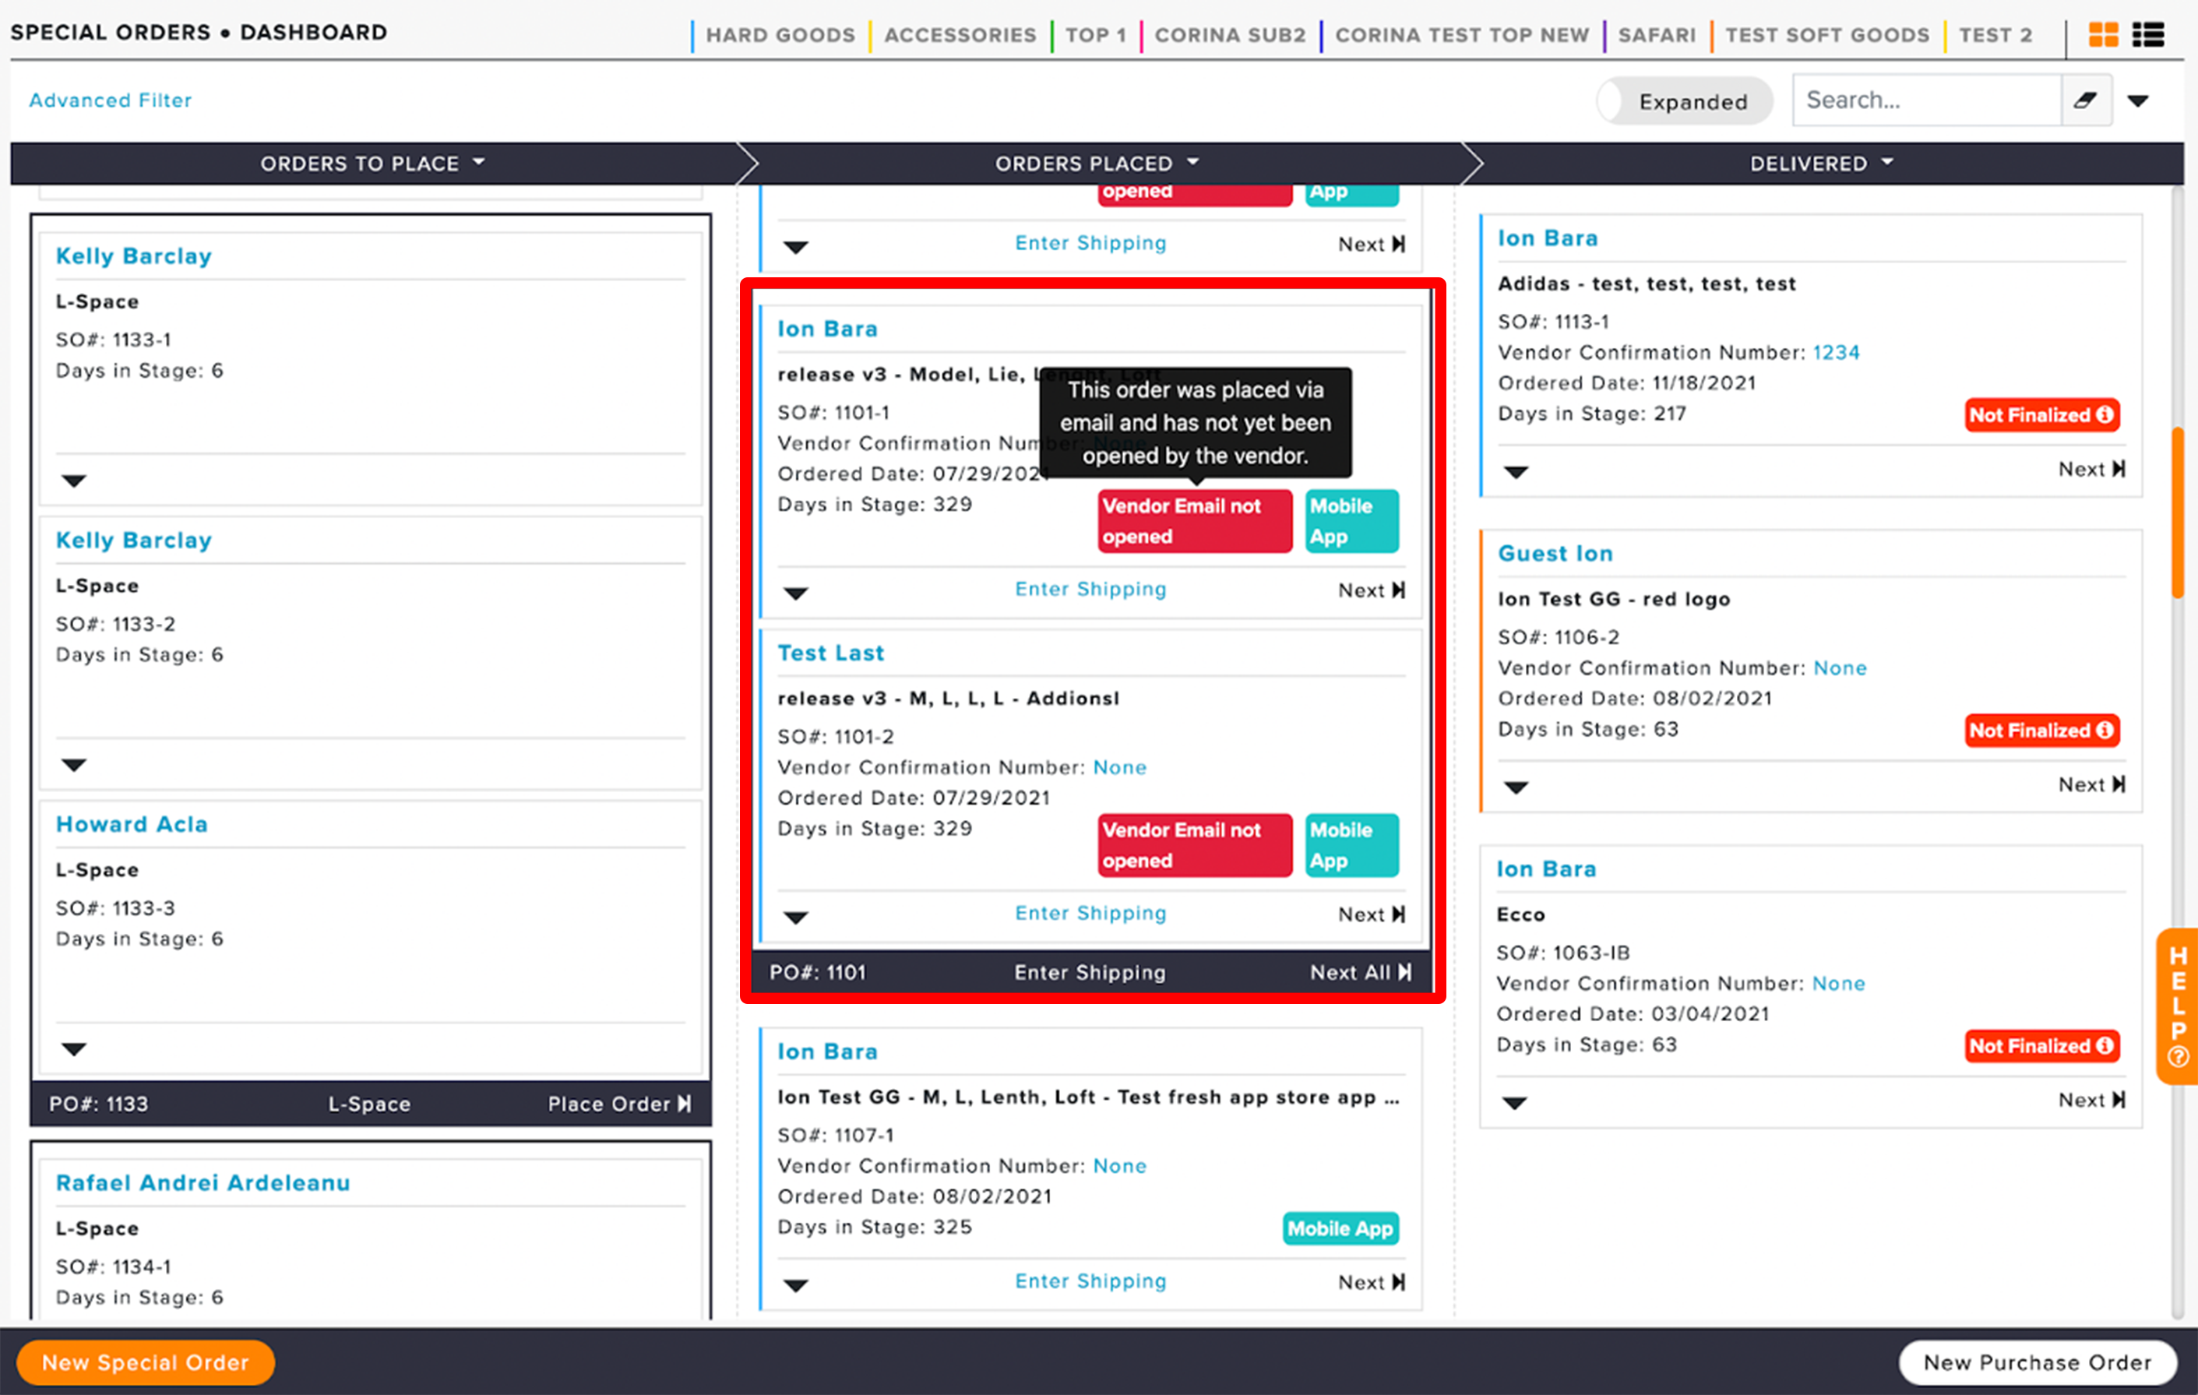Screen dimensions: 2198x1395
Task: Click Next All for PO# 1101
Action: click(x=1360, y=973)
